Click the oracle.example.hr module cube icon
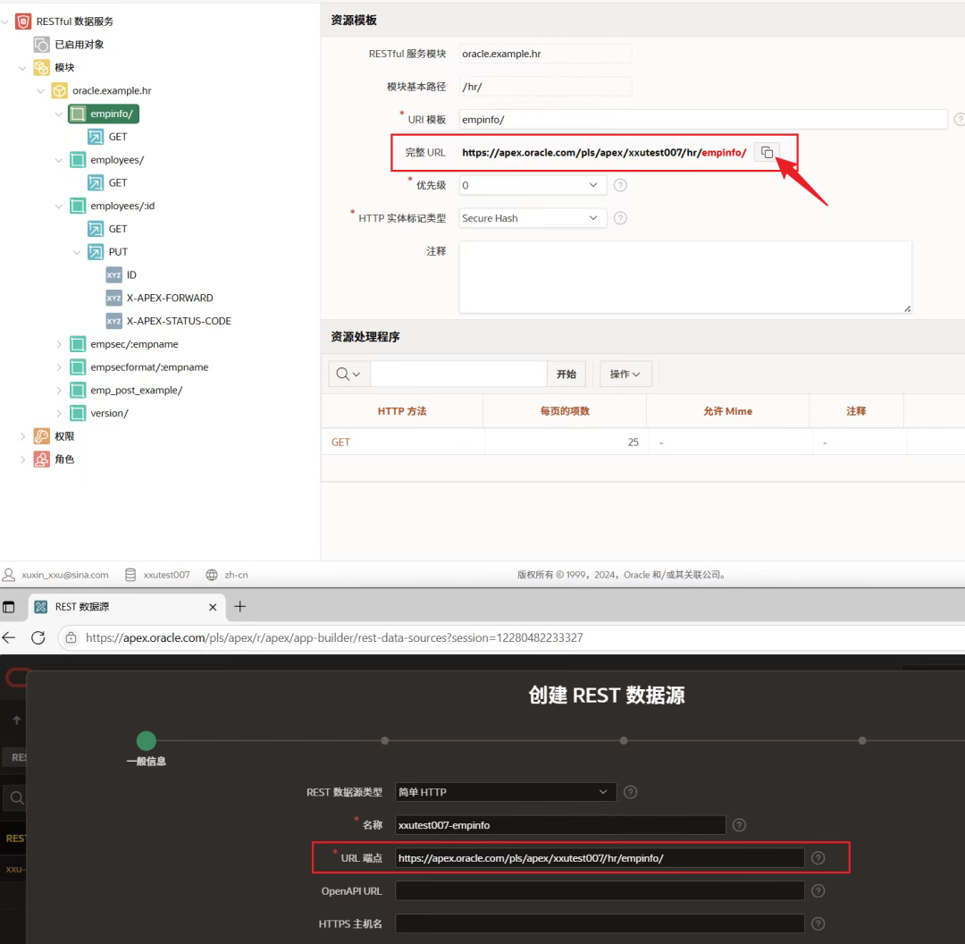 point(59,90)
